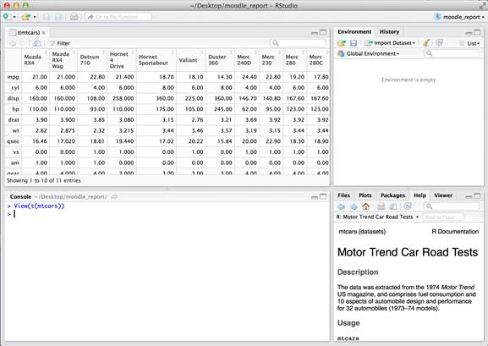Click the New File icon in the toolbar
This screenshot has height=346, width=488.
(x=7, y=17)
